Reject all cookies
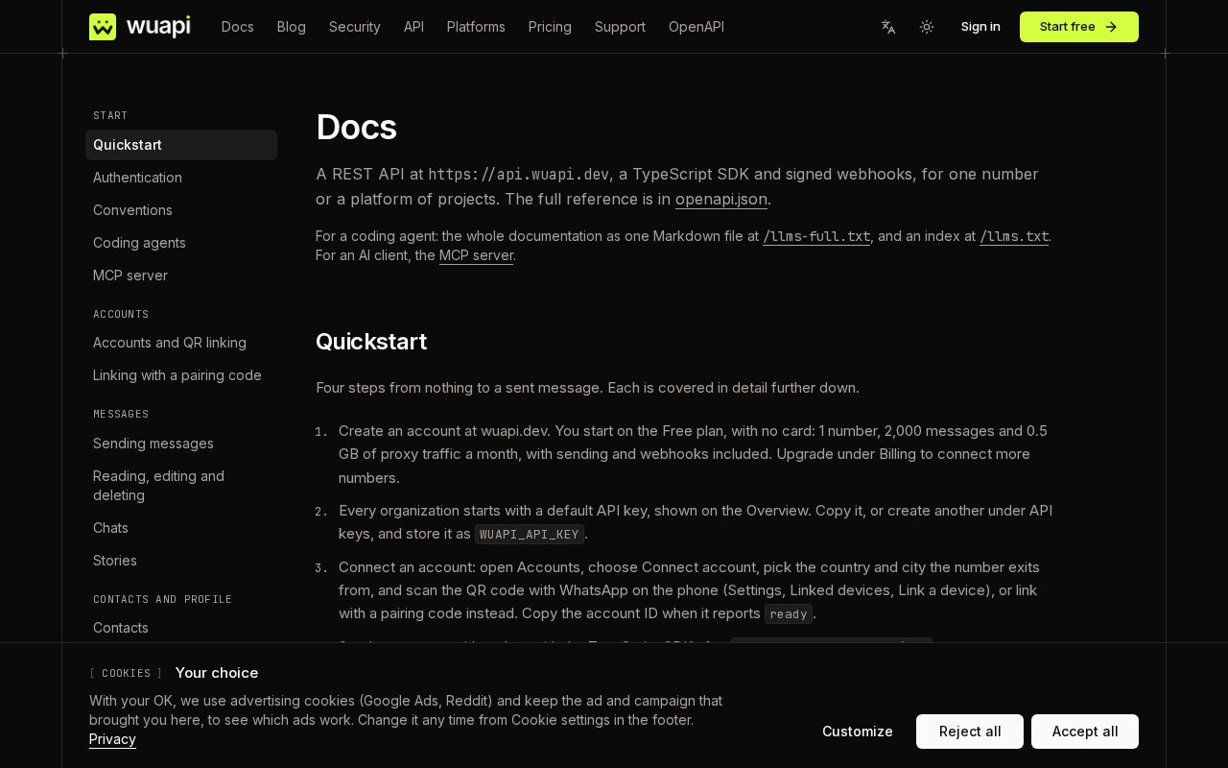The image size is (1228, 768). tap(970, 732)
